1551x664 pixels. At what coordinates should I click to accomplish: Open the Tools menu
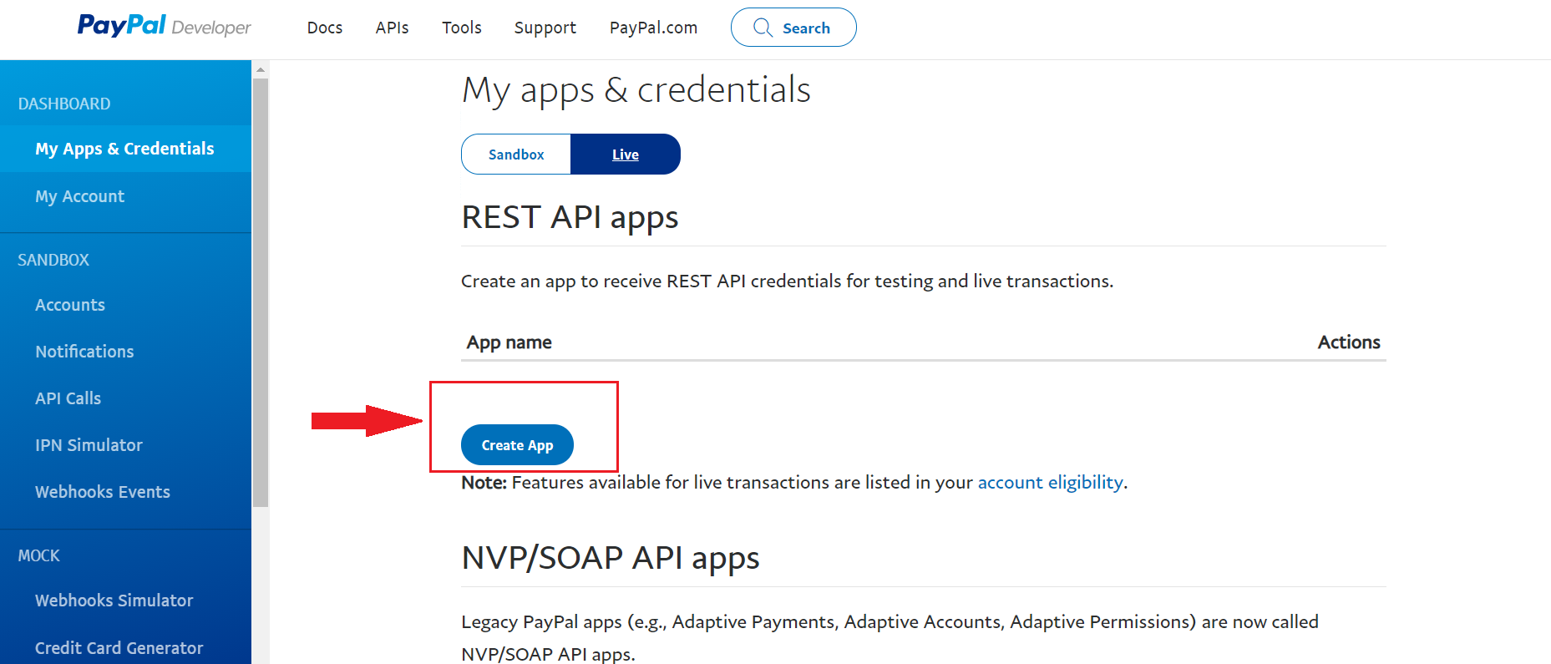[x=462, y=28]
